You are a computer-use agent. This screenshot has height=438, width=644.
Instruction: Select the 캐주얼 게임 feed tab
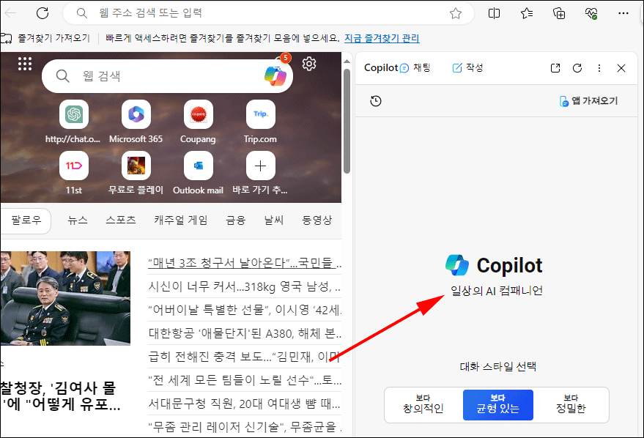181,220
